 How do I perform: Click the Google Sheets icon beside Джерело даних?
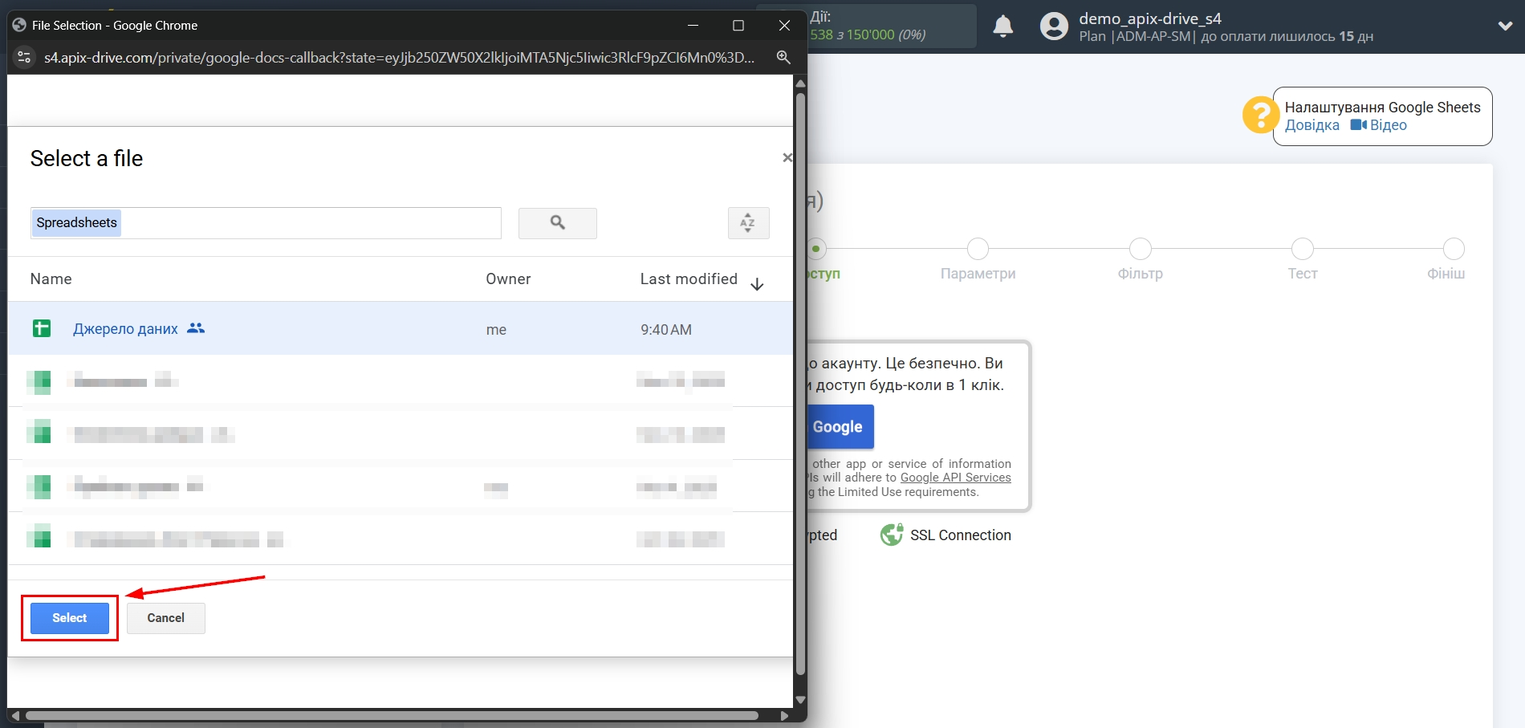tap(41, 328)
